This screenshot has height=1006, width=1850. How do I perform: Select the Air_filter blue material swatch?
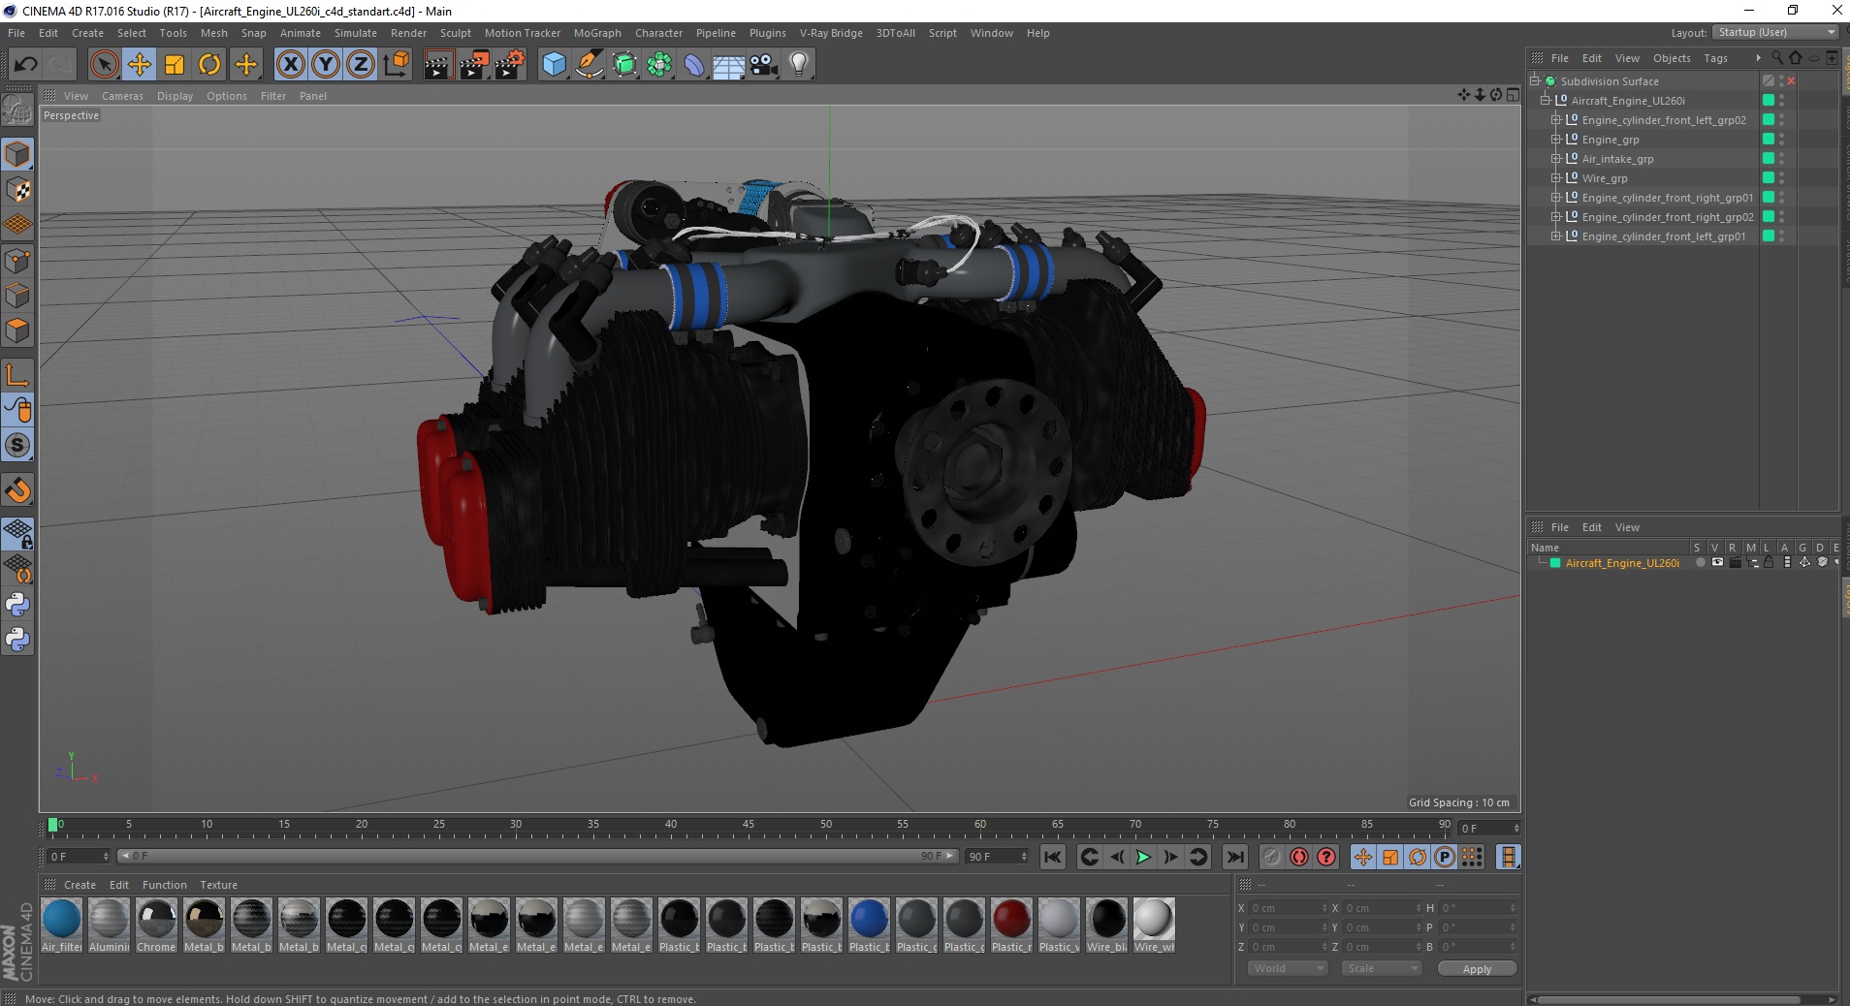(62, 926)
